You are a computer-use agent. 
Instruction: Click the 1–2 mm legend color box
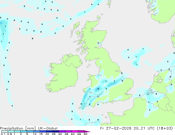click(17, 131)
